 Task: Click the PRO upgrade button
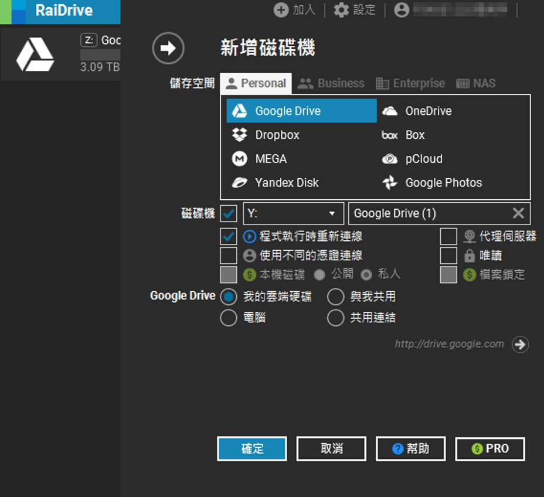point(490,449)
